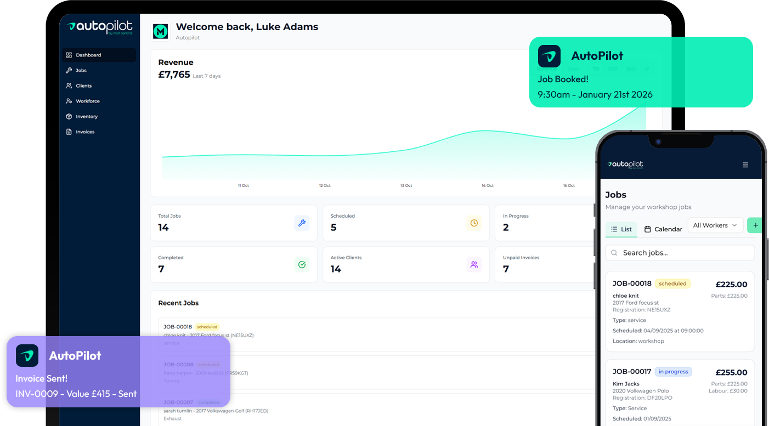Click the Active Clients people icon
This screenshot has width=769, height=426.
coord(474,265)
